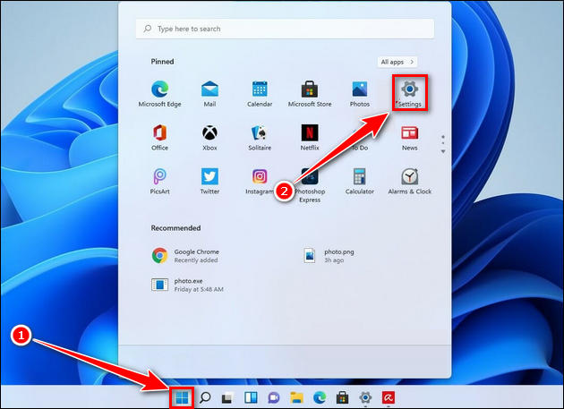Open the Twitter app
The width and height of the screenshot is (564, 409).
click(x=209, y=182)
